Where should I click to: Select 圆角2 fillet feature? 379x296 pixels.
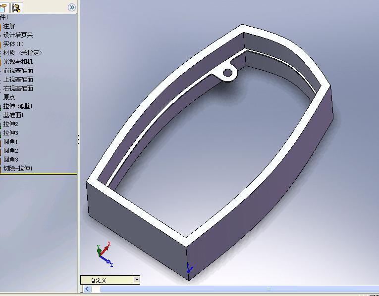tap(10, 151)
